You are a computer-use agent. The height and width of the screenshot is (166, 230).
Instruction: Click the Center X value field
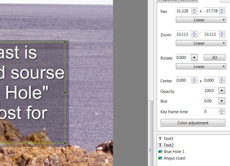(183, 80)
